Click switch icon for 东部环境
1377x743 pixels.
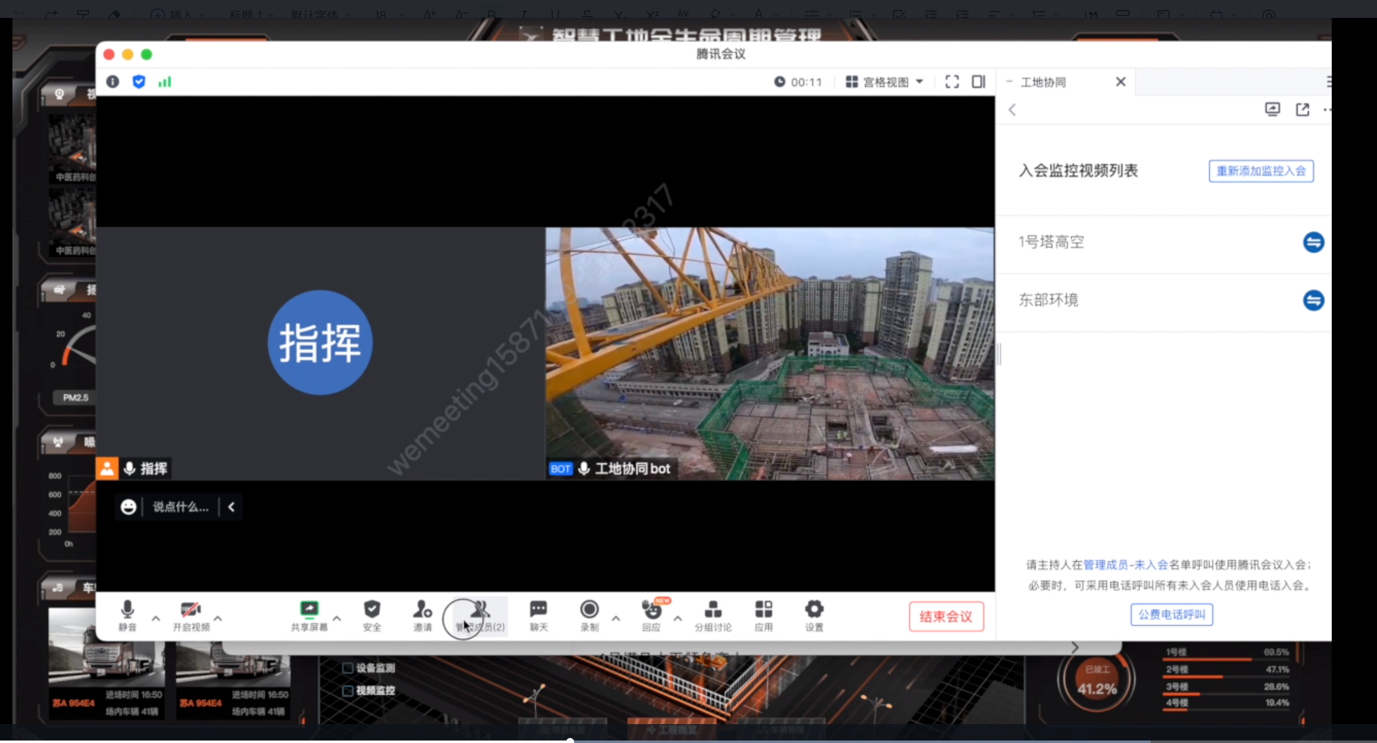[x=1313, y=300]
